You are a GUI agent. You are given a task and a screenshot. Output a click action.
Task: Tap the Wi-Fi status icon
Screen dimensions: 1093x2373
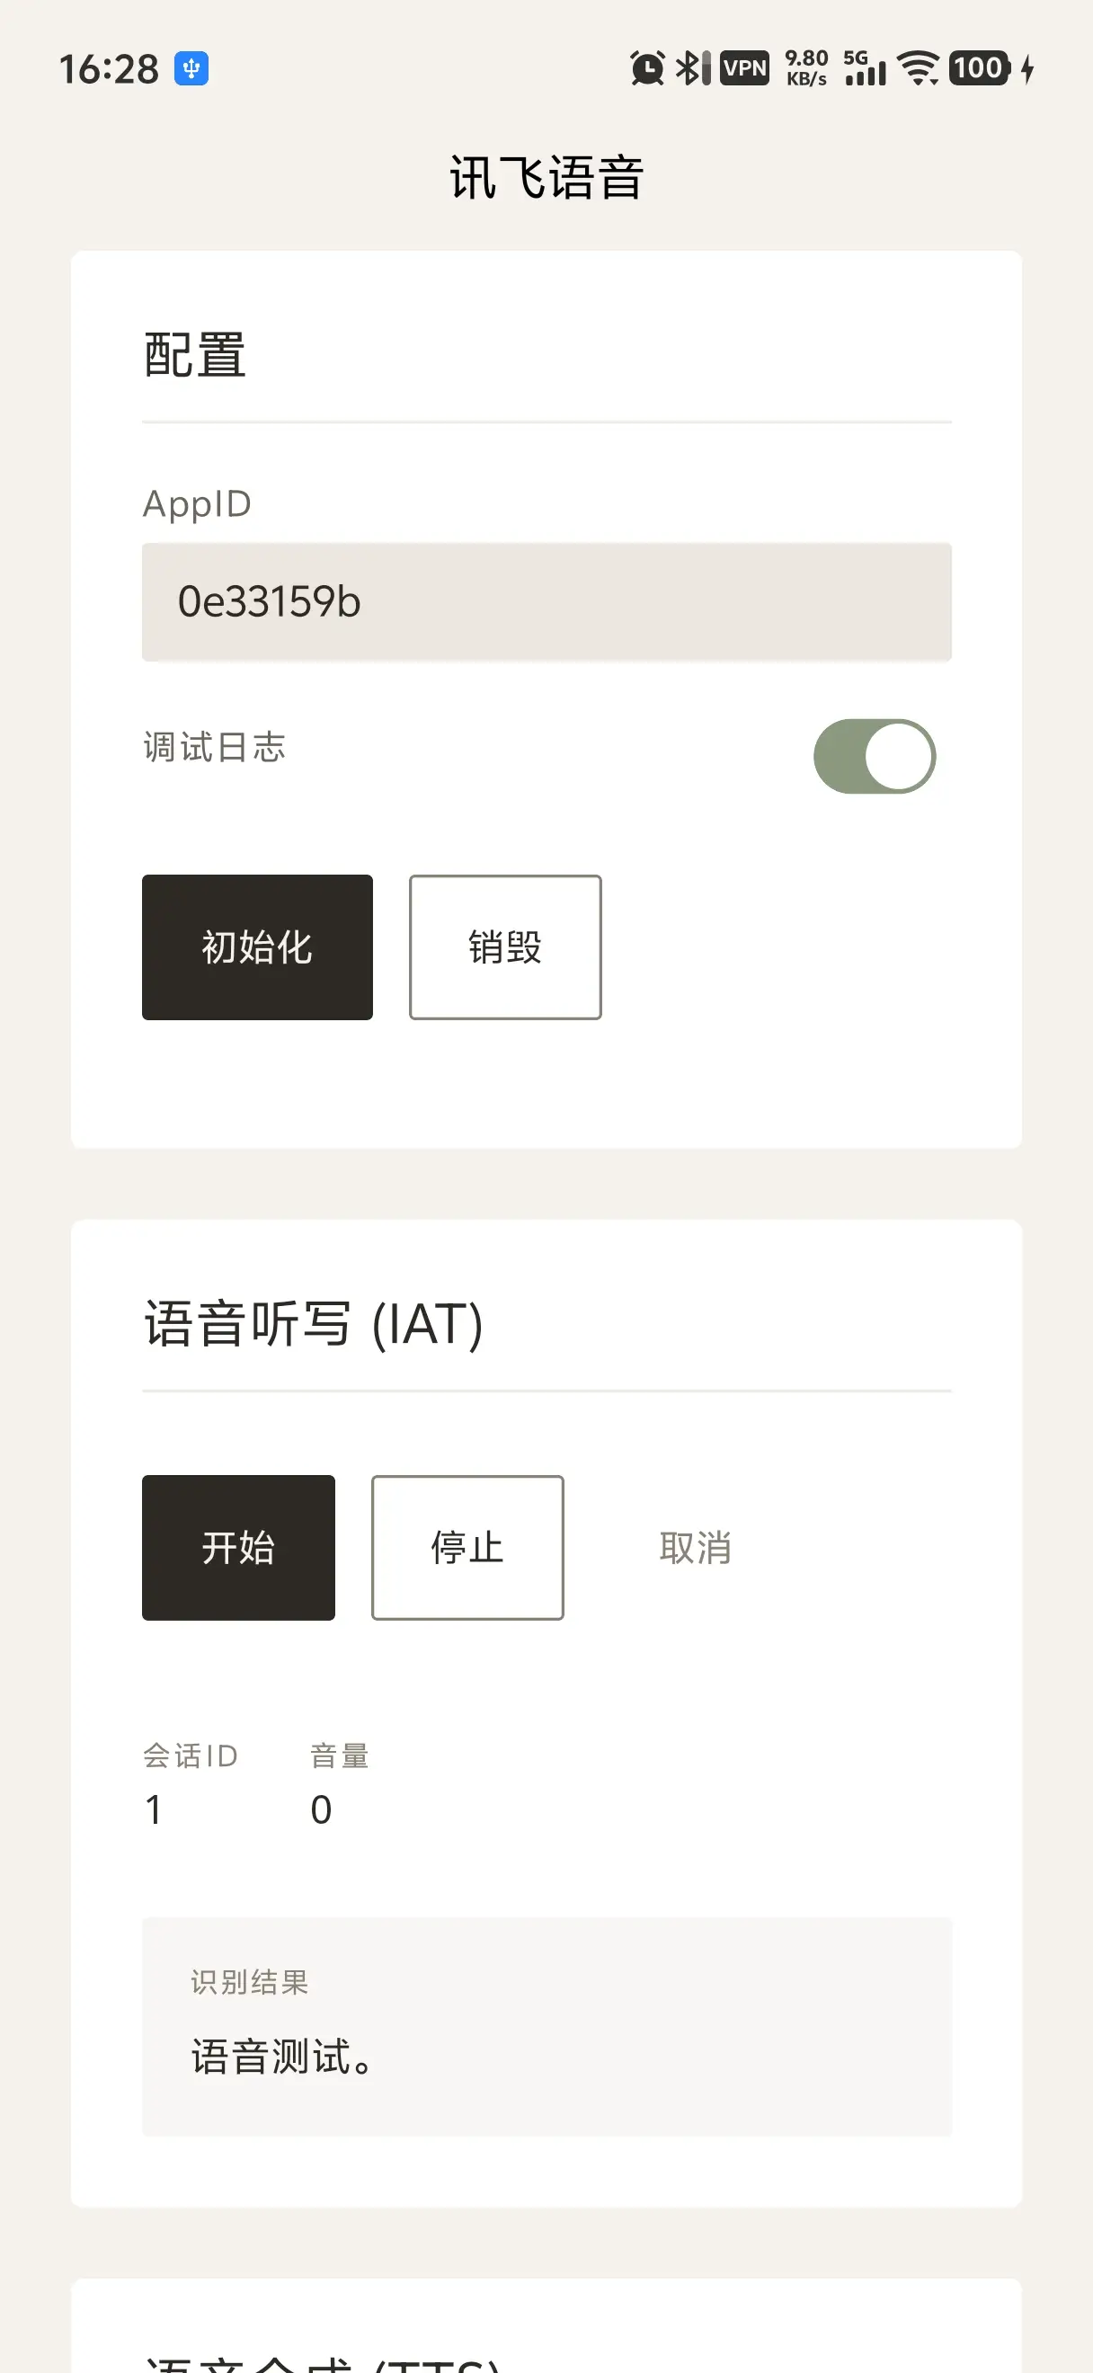pyautogui.click(x=918, y=68)
